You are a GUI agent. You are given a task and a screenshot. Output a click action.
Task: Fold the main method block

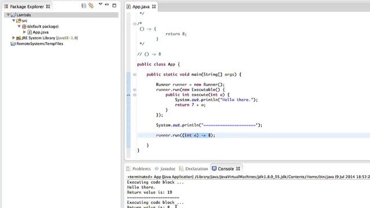pyautogui.click(x=135, y=75)
